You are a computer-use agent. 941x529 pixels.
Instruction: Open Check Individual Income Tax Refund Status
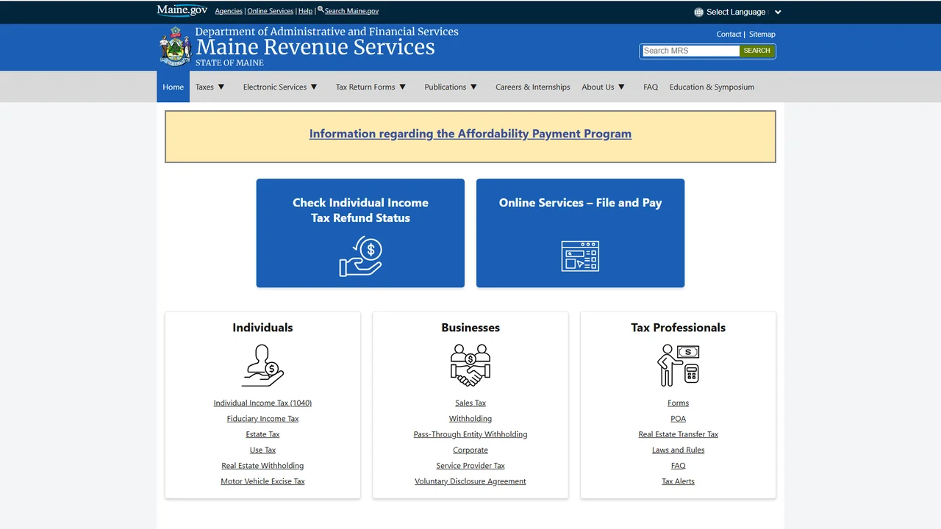coord(360,233)
